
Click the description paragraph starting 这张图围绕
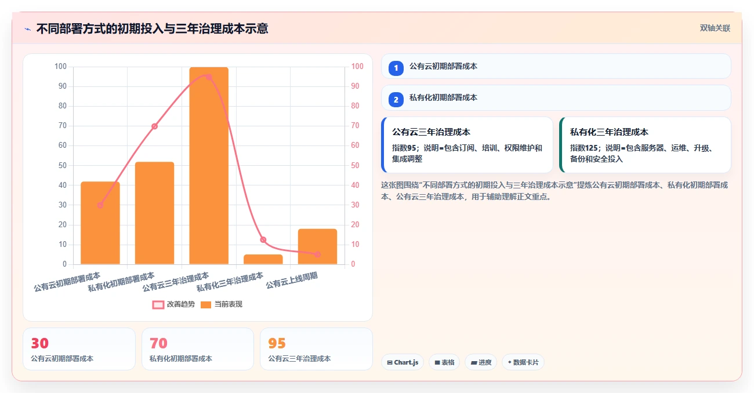[554, 191]
